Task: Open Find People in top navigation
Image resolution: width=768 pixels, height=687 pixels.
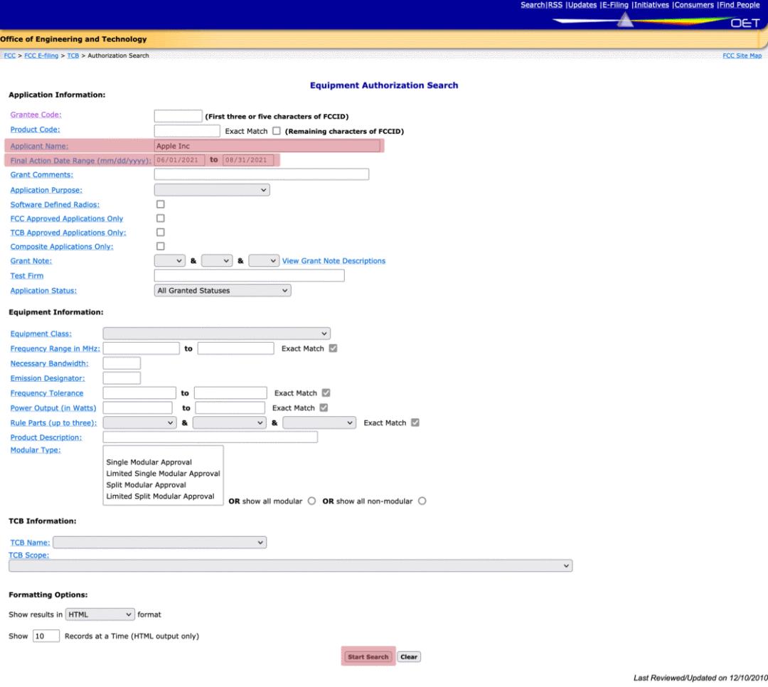Action: 740,5
